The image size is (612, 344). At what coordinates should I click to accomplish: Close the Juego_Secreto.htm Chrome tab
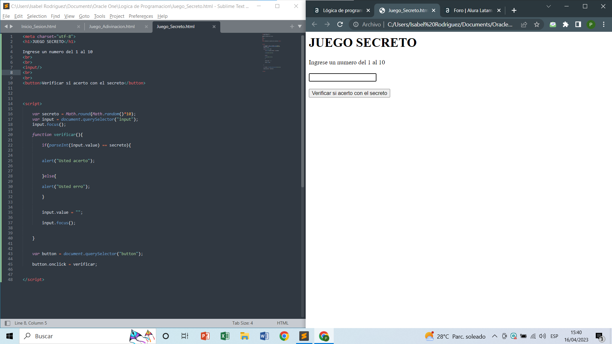pos(433,11)
